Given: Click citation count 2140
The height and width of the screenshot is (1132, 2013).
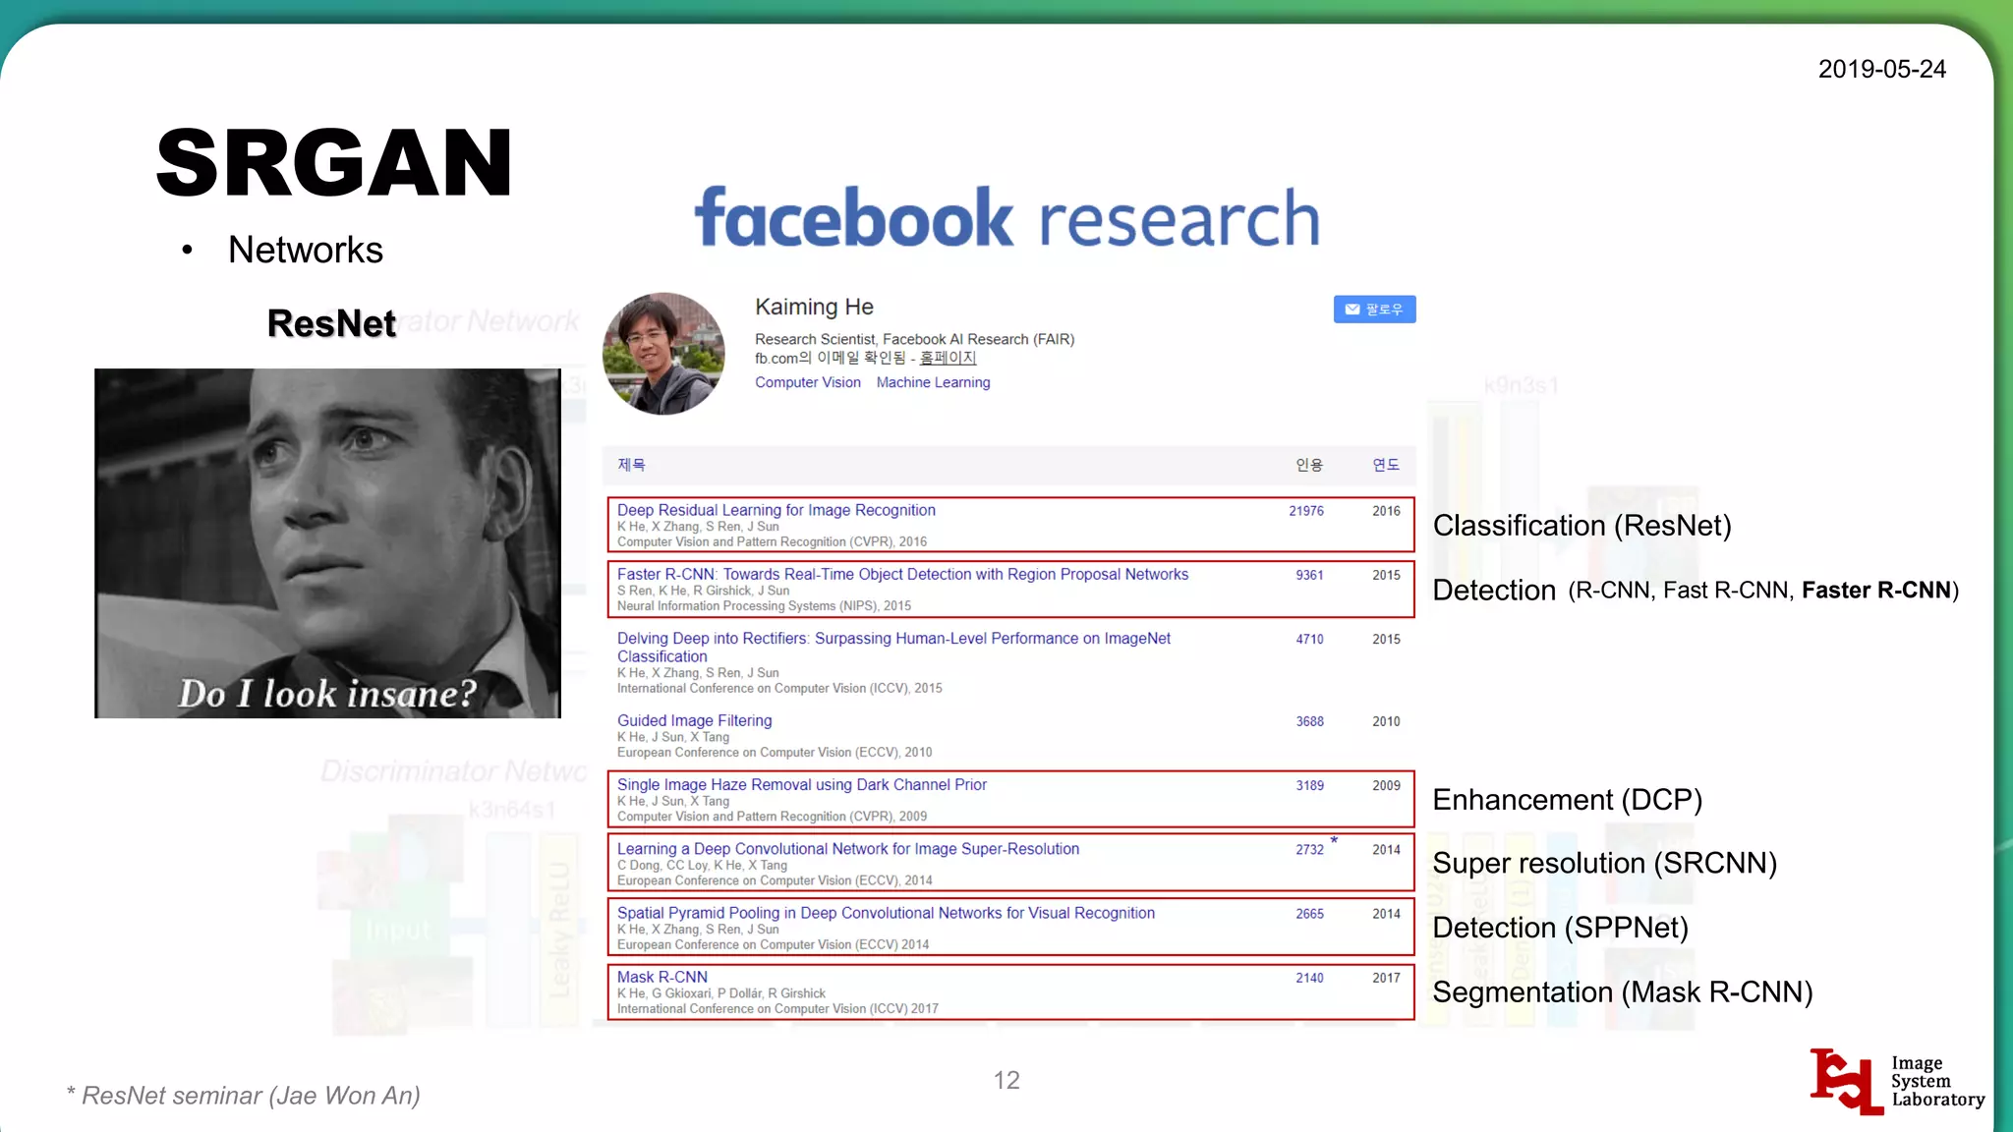Looking at the screenshot, I should [x=1309, y=978].
